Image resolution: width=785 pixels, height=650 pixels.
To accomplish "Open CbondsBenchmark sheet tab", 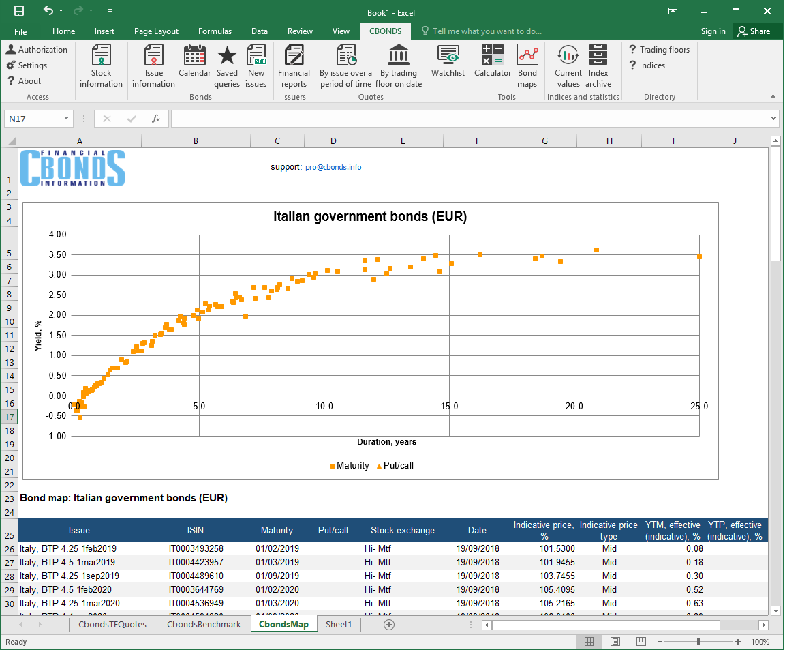I will (204, 625).
